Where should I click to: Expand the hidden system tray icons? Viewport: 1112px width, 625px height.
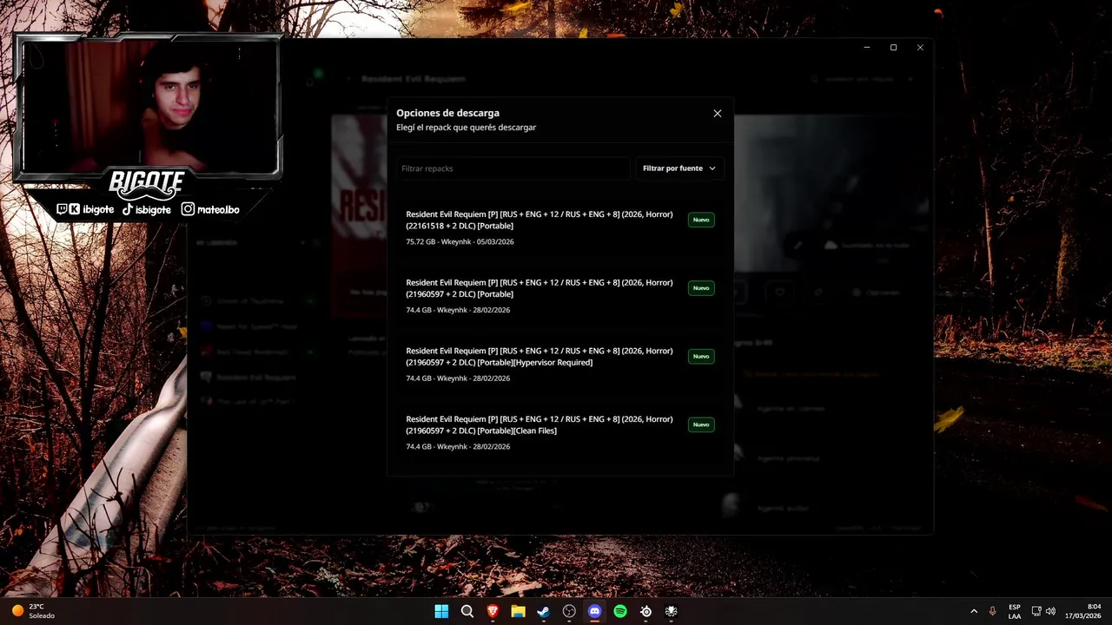click(973, 611)
